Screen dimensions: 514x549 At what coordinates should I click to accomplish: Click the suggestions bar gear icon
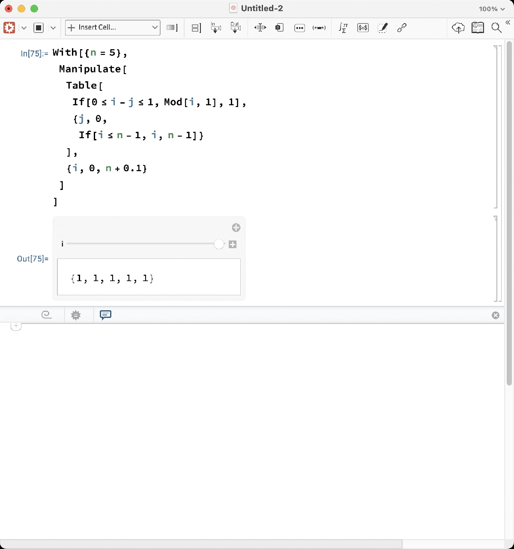pos(76,315)
